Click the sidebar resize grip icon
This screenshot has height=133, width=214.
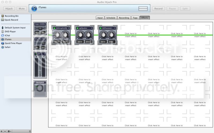[30, 131]
